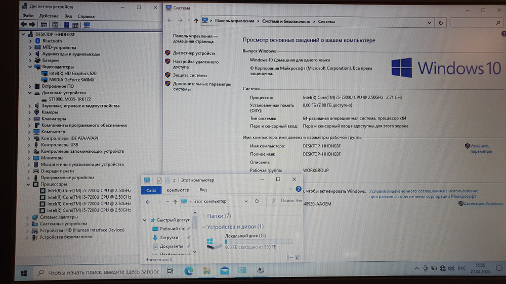Click the Help icon in Device Manager toolbar
Screen dimensions: 506x284
(x=66, y=25)
